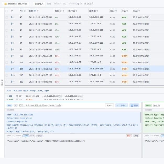Open the challenge_d6d301dd project folder
Viewport: 164px width, 164px height.
click(16, 4)
